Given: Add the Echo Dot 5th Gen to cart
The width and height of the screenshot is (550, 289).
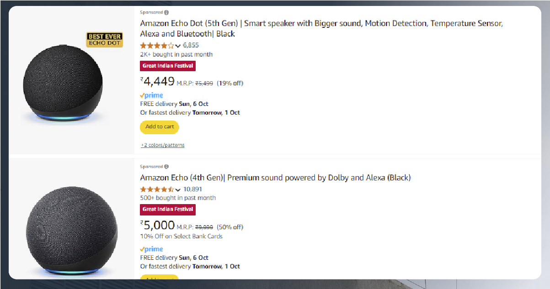Looking at the screenshot, I should [160, 127].
